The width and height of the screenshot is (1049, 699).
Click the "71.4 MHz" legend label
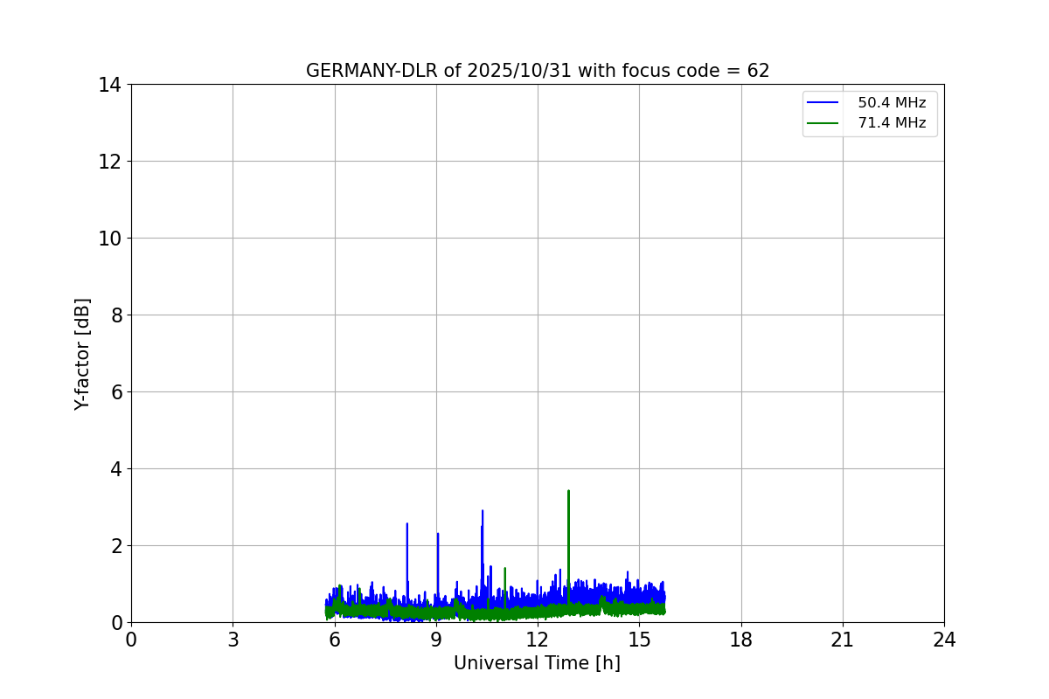click(892, 123)
